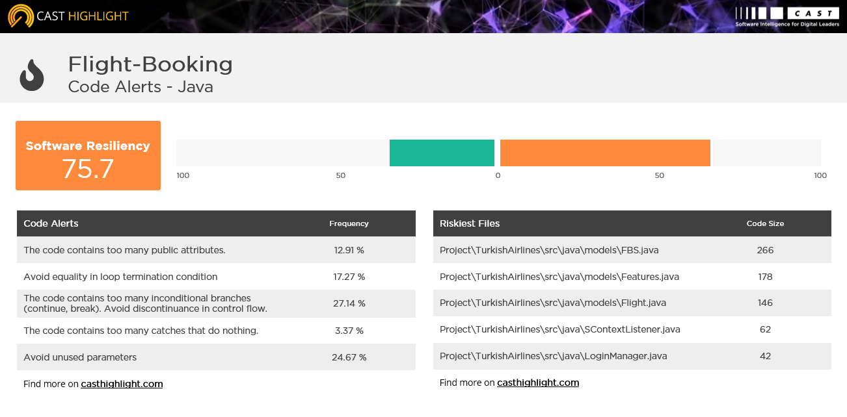
Task: Select the Frequency column header
Action: pos(349,223)
